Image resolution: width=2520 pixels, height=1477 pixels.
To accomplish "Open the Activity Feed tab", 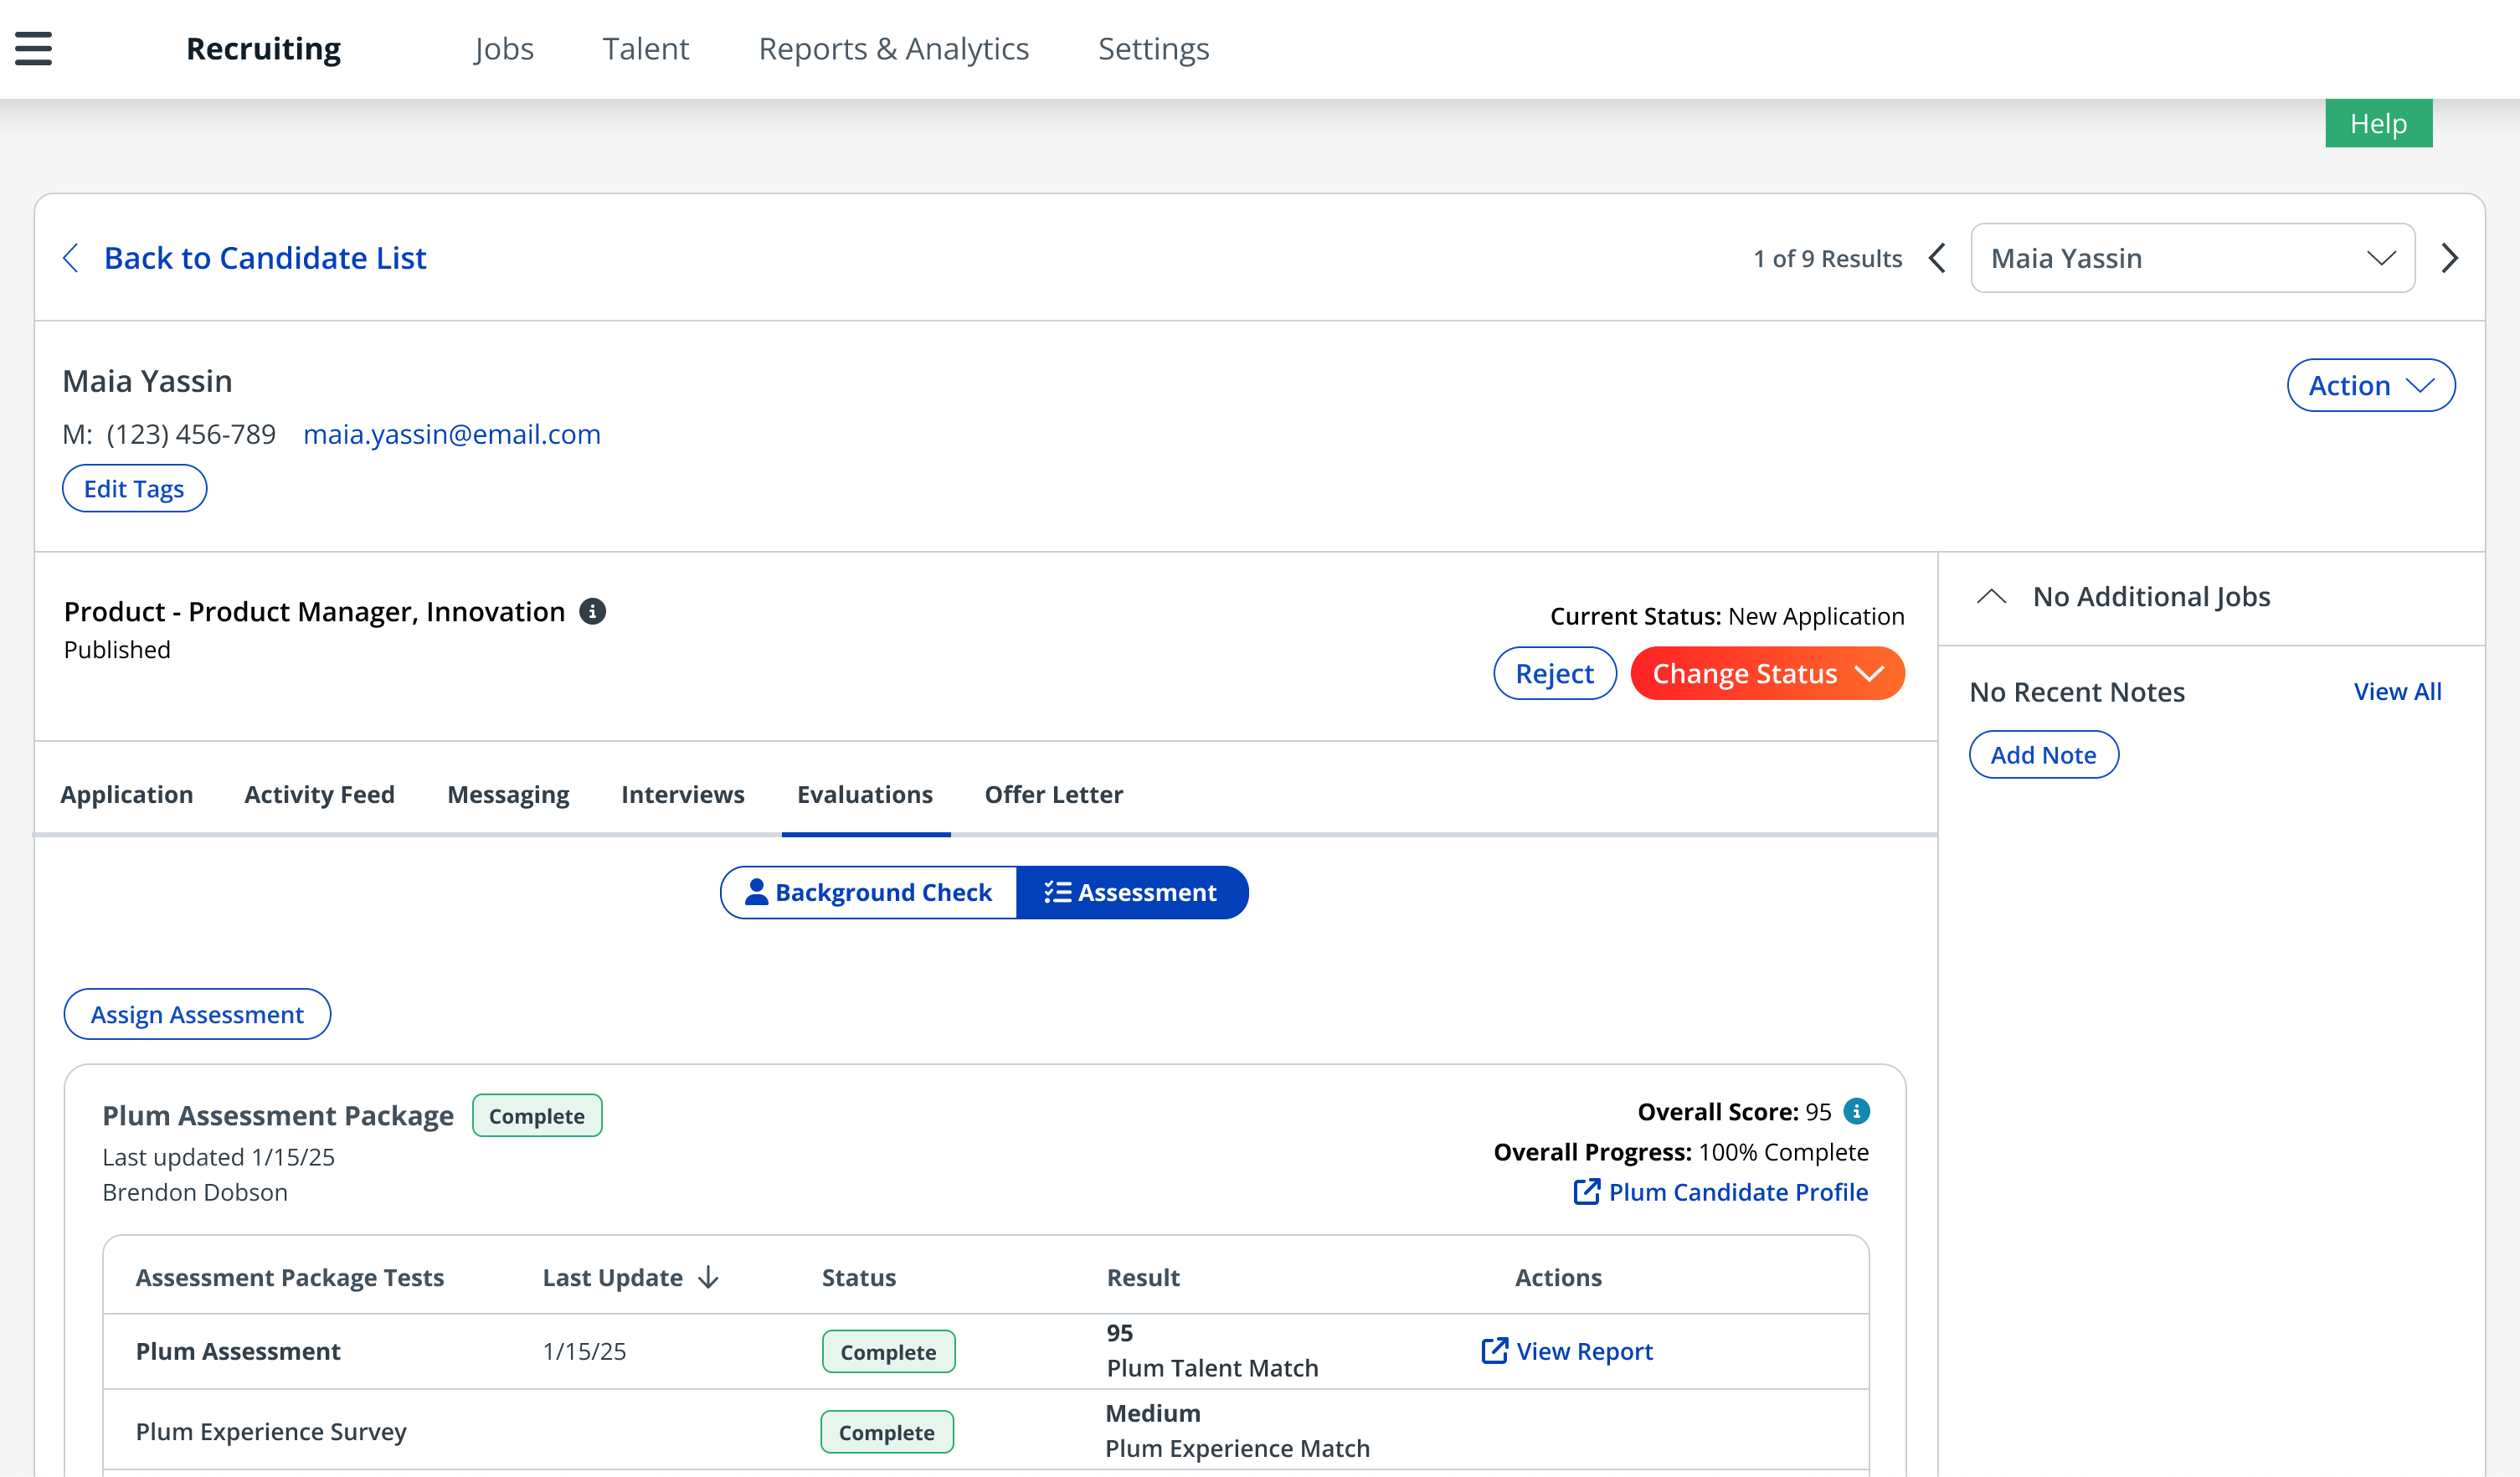I will [x=320, y=794].
